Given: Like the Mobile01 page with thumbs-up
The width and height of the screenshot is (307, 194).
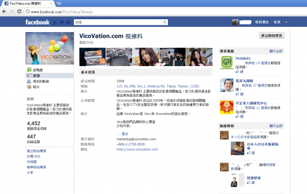Looking at the screenshot, I should tap(239, 72).
